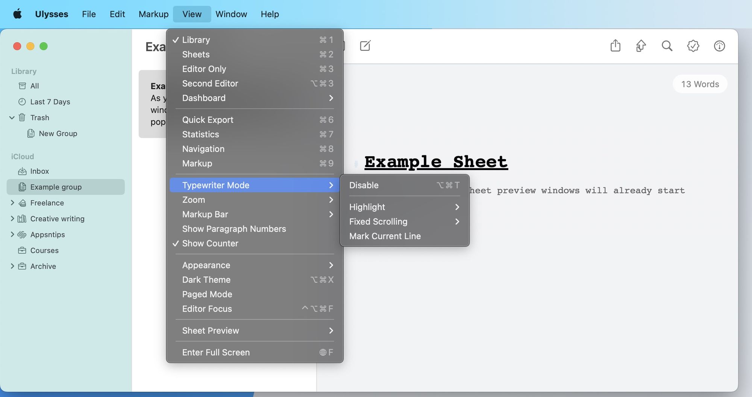Open the search magnifier icon

[667, 46]
